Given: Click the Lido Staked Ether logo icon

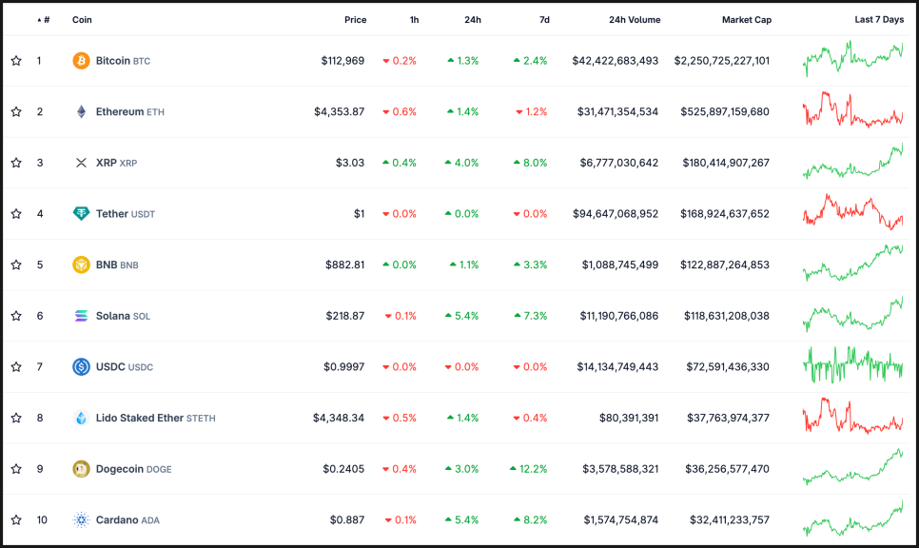Looking at the screenshot, I should pyautogui.click(x=81, y=418).
